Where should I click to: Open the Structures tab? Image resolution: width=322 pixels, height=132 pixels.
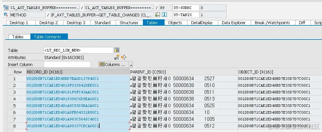tap(129, 23)
